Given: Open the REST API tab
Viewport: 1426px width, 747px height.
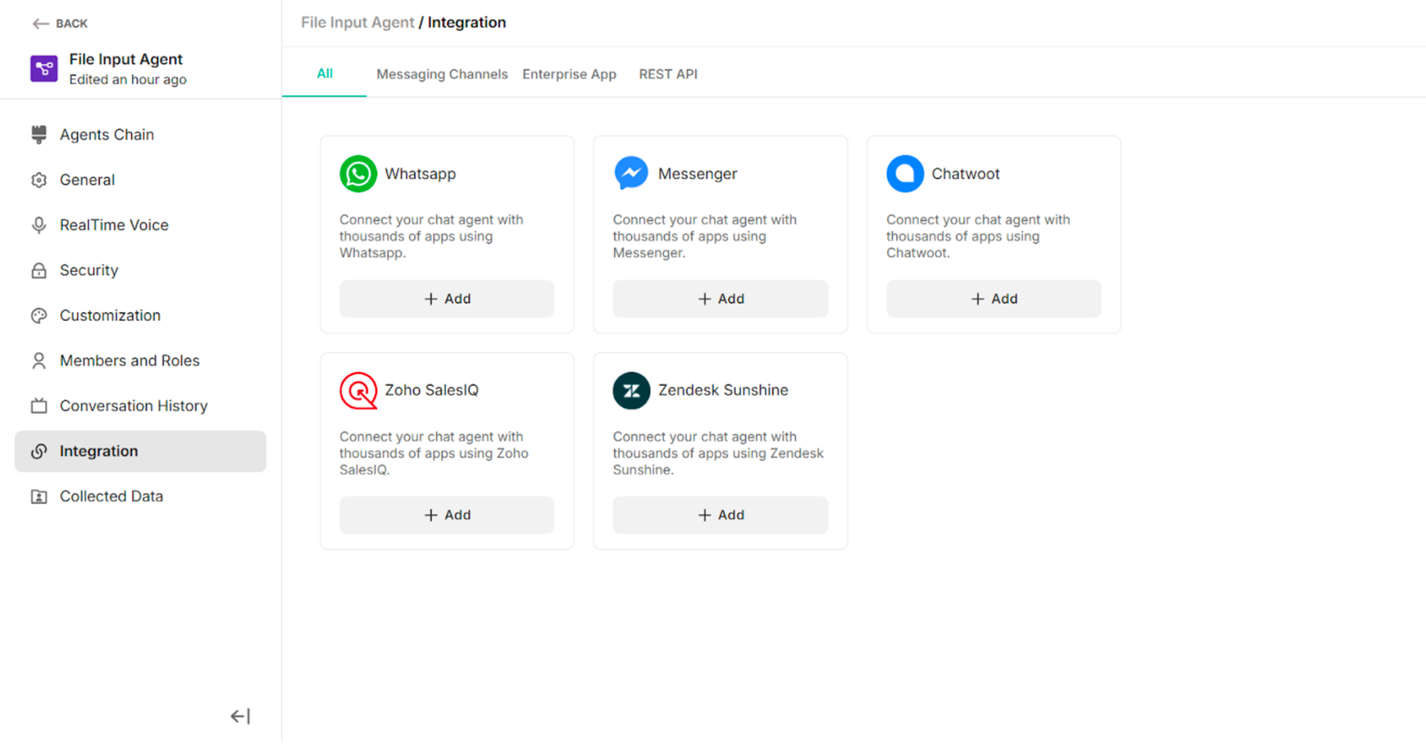Looking at the screenshot, I should 668,74.
